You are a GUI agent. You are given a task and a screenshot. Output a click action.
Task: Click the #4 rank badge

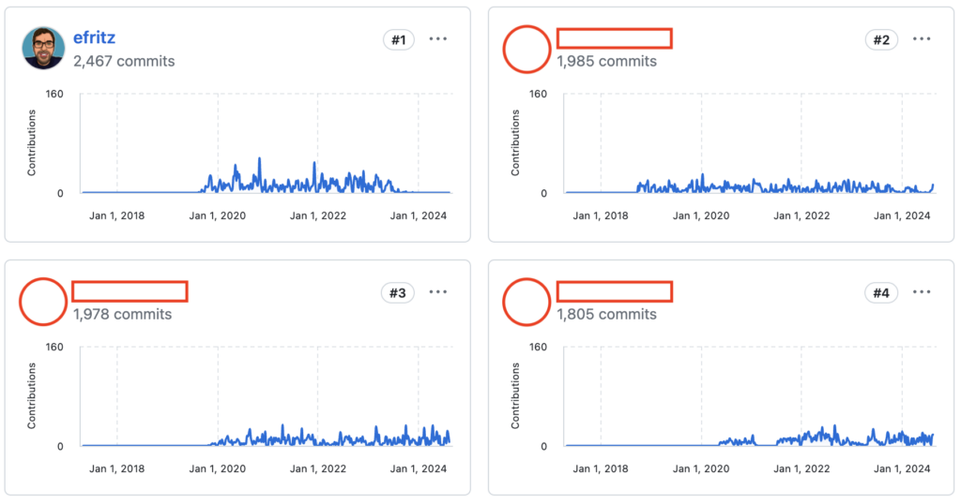(881, 293)
